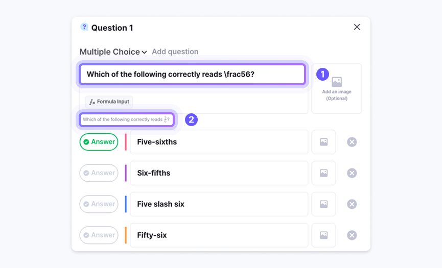
Task: Click the orange color bar beside Fifty-six
Action: point(126,235)
